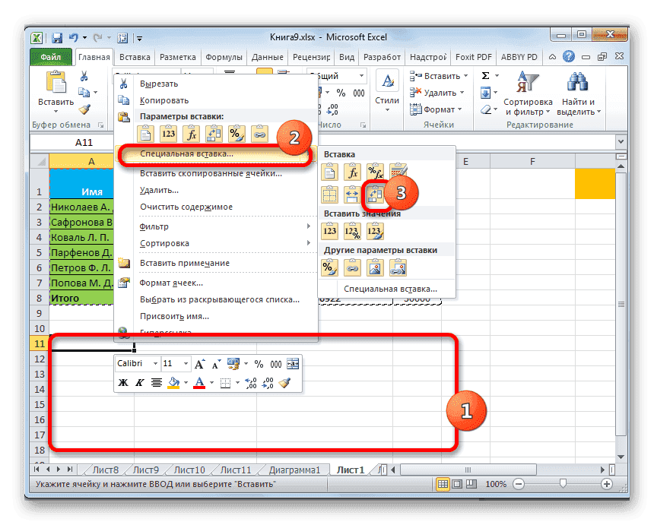This screenshot has width=654, height=525.
Task: Toggle bold (Ж) in the mini toolbar
Action: click(122, 381)
